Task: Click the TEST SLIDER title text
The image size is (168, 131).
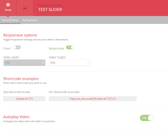Action: tap(51, 10)
